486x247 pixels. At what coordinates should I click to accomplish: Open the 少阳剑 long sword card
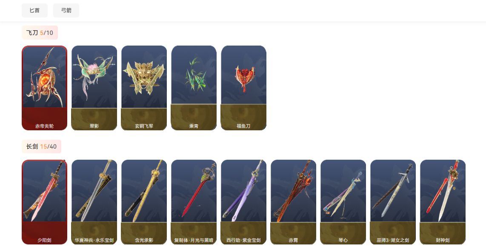pyautogui.click(x=44, y=202)
